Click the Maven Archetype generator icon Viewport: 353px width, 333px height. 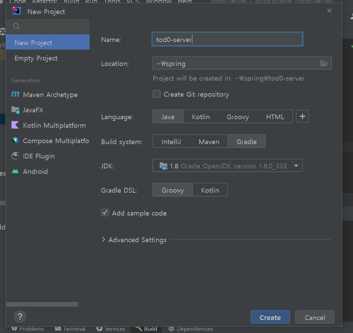click(x=15, y=94)
